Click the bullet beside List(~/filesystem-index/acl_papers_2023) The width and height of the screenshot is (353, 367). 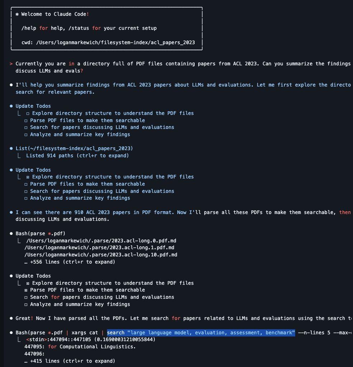[x=11, y=148]
